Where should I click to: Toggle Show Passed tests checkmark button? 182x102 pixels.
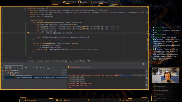[7, 67]
